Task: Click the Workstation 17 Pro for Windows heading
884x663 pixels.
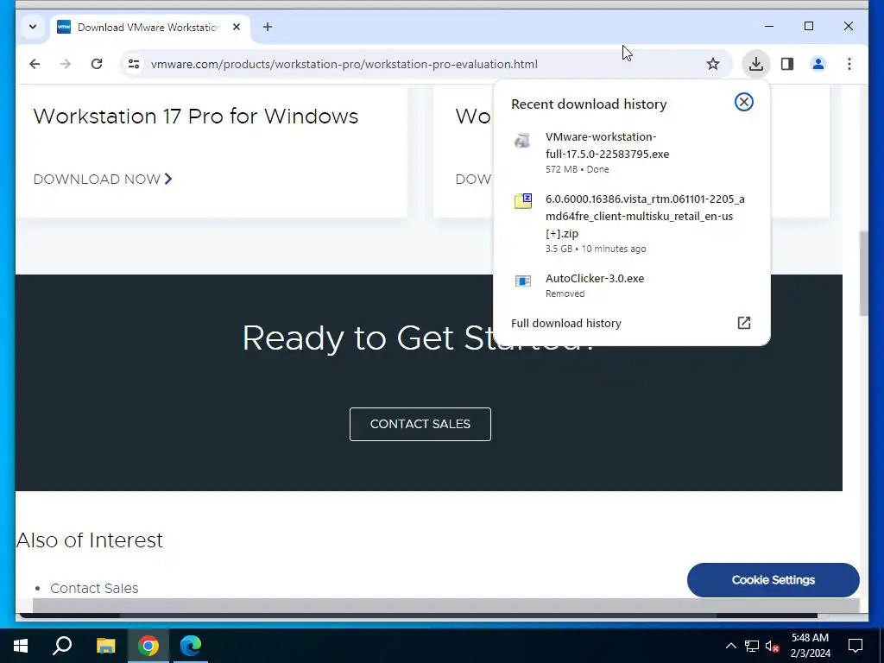Action: (x=196, y=117)
